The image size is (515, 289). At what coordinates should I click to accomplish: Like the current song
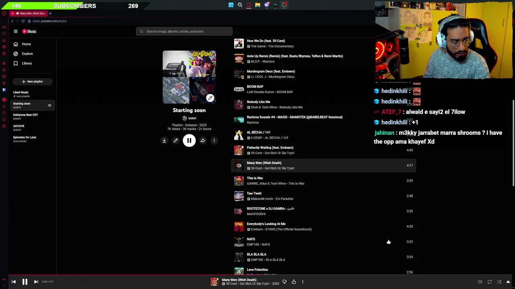[x=294, y=282]
